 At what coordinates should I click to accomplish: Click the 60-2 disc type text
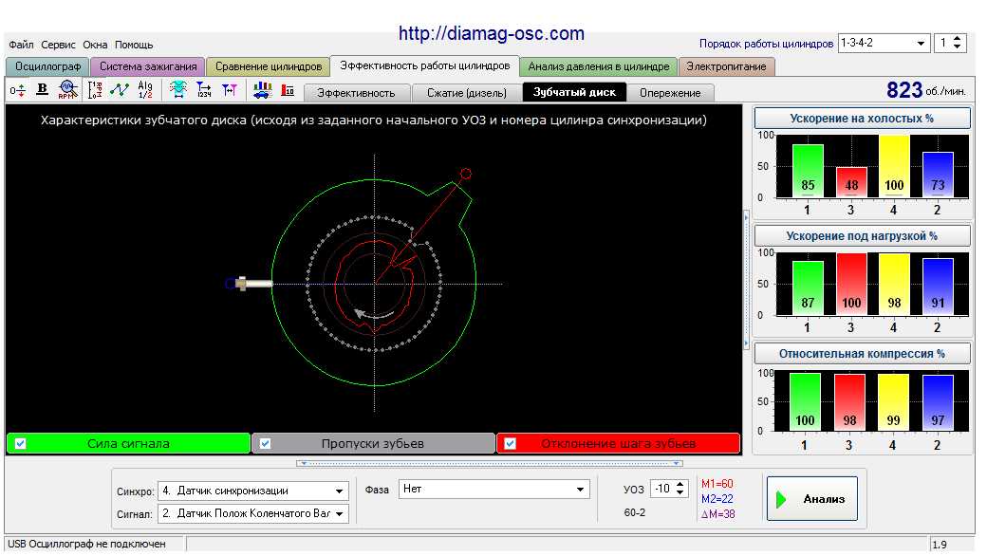(635, 512)
